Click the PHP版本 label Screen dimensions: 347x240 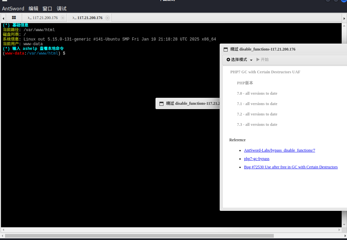click(245, 83)
